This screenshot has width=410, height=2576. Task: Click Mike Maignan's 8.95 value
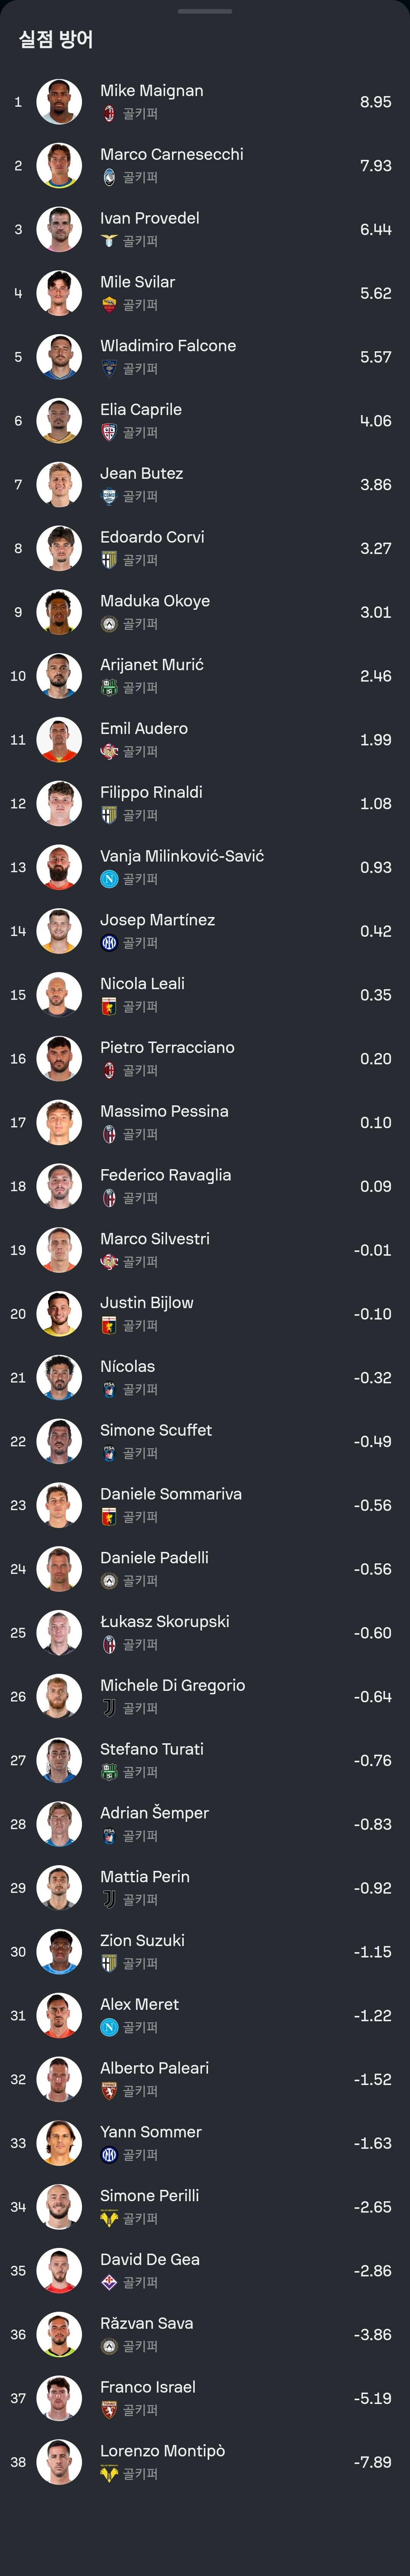pos(375,102)
